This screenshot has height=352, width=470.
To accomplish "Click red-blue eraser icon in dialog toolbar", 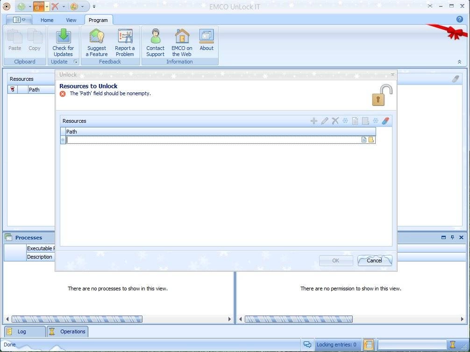I will pos(385,121).
